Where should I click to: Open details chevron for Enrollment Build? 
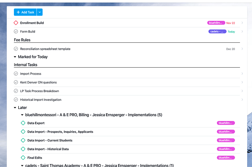point(242,23)
